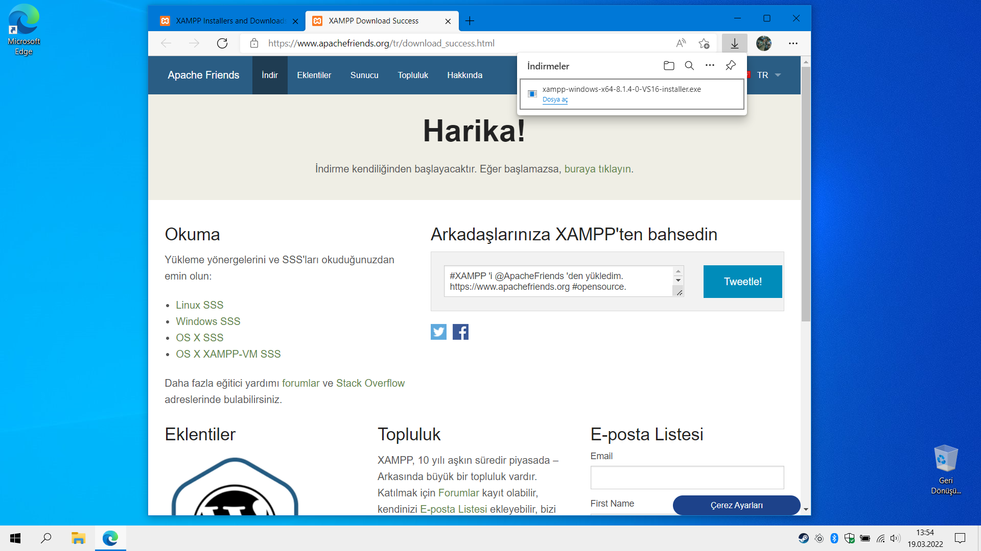Open Steam tray icon

tap(804, 538)
